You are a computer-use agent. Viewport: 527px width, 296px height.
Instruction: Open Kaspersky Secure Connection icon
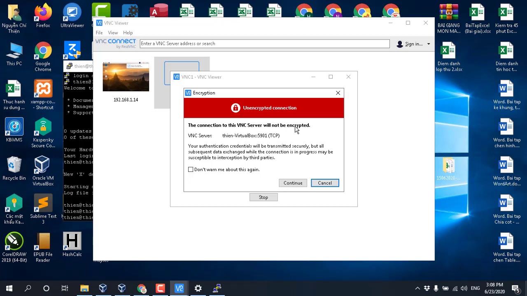(x=43, y=134)
